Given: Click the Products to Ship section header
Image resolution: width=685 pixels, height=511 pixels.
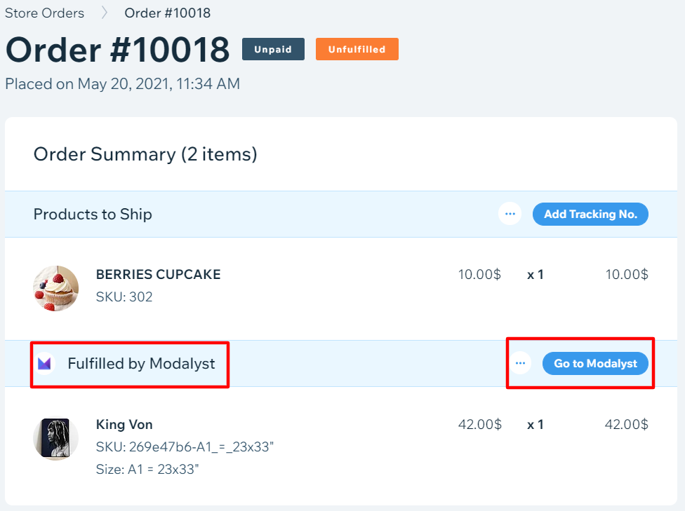Looking at the screenshot, I should 93,214.
